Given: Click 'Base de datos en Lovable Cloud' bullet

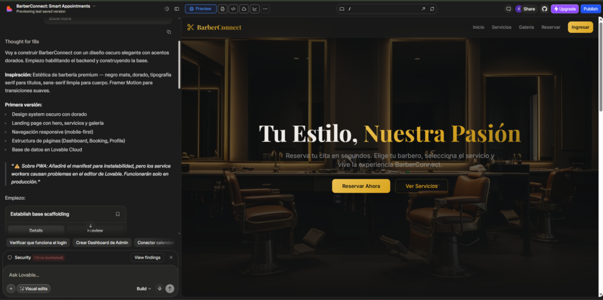Looking at the screenshot, I should [x=47, y=150].
